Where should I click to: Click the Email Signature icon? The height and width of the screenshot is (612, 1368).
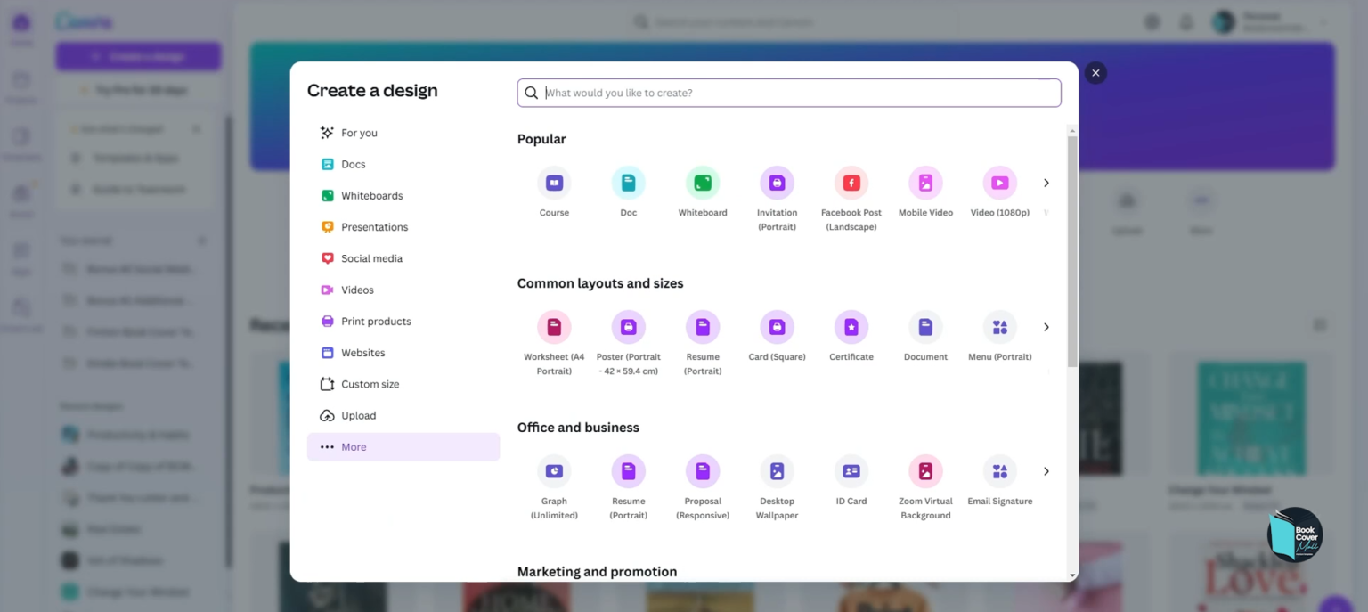(999, 472)
